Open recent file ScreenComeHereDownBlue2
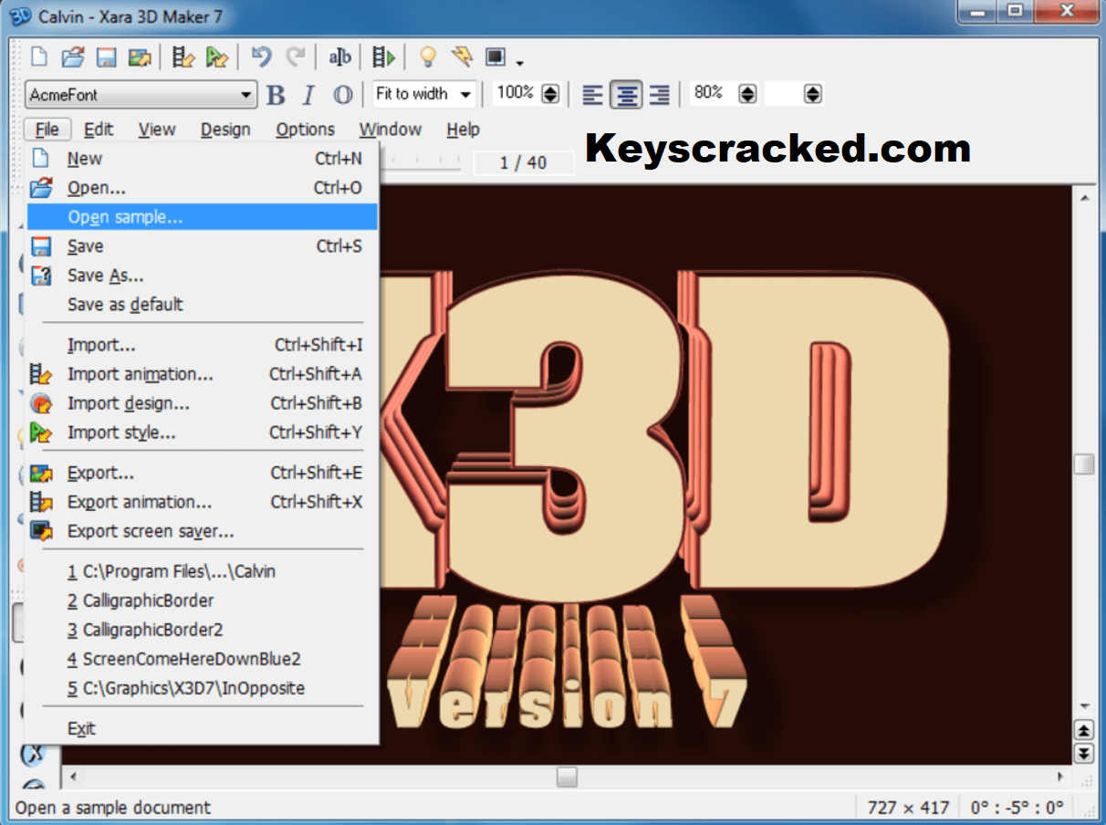 [202, 659]
